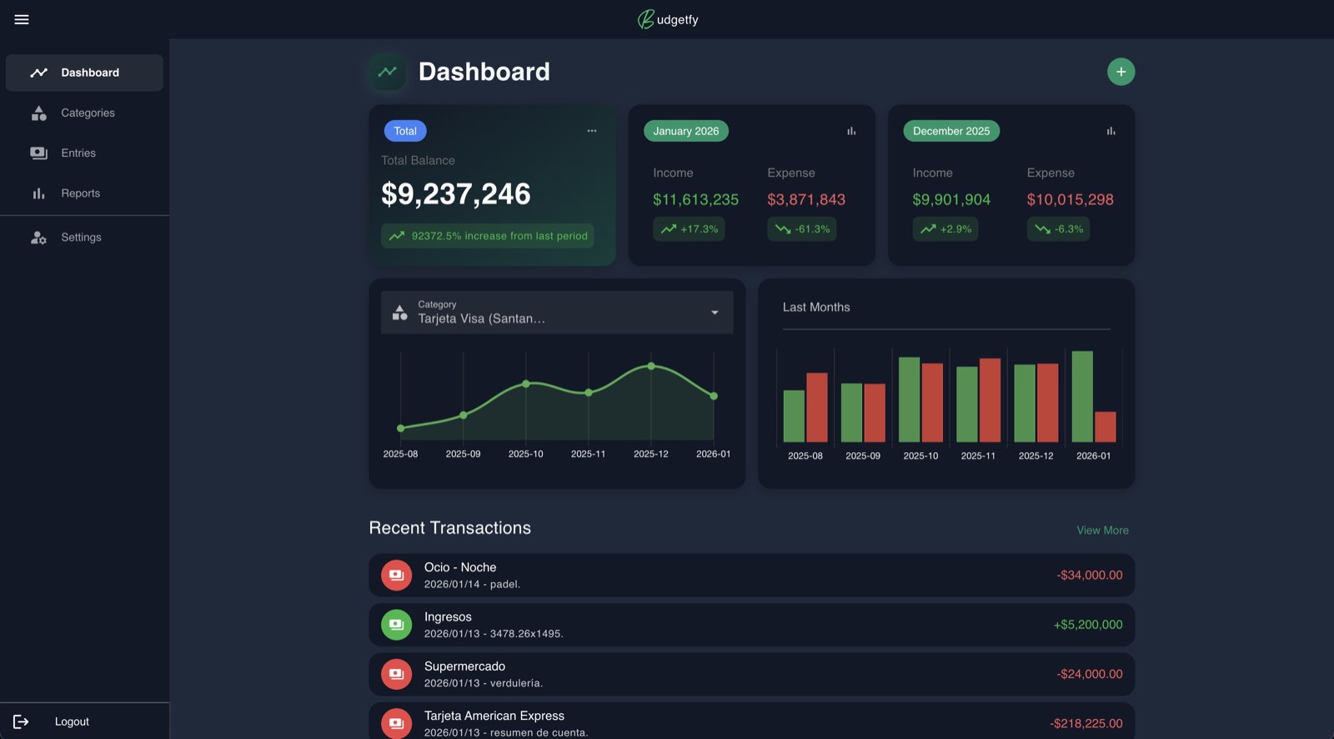Click the 2025-12 data point on line chart
Viewport: 1334px width, 739px height.
[x=651, y=366]
